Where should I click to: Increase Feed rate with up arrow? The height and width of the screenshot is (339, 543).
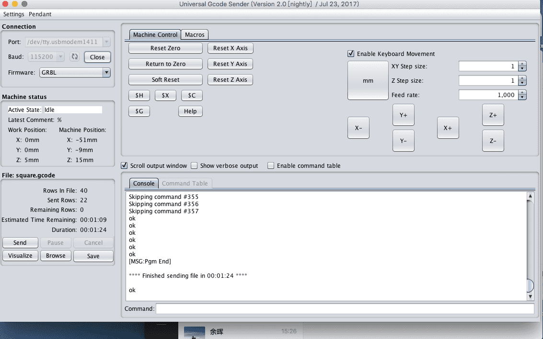[522, 92]
